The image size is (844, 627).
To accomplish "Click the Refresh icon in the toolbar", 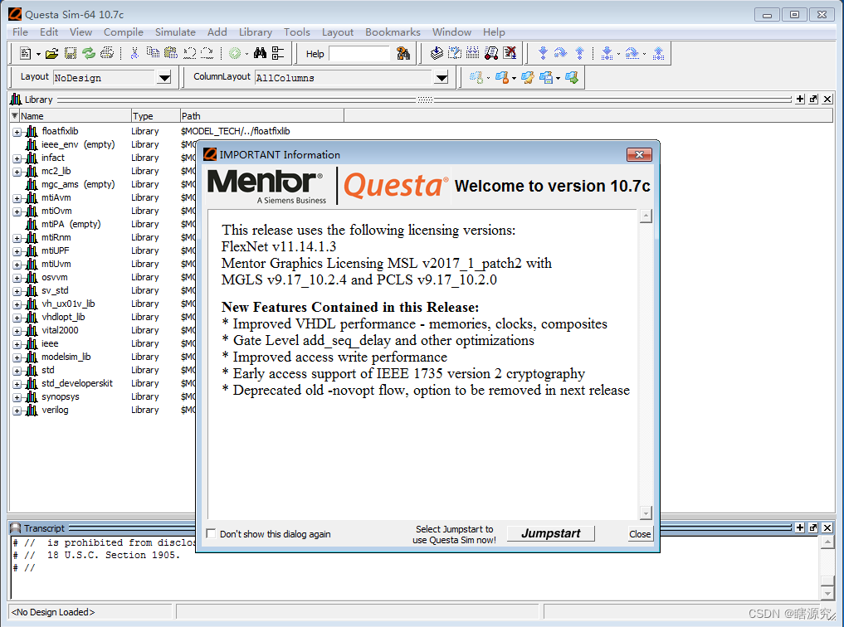I will 89,52.
